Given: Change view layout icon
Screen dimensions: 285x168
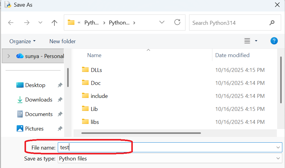Looking at the screenshot, I should [247, 41].
